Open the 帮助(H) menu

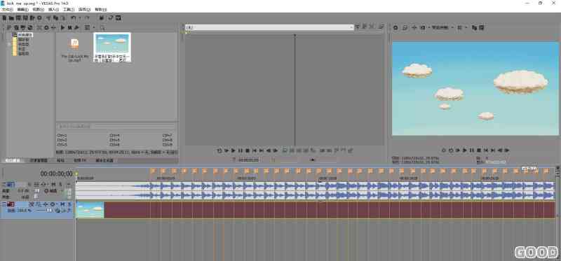click(x=100, y=10)
